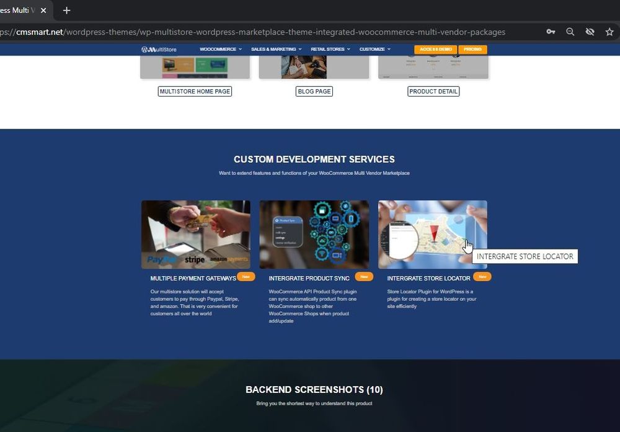Open the Customize menu in navbar
The image size is (620, 432).
(x=374, y=50)
